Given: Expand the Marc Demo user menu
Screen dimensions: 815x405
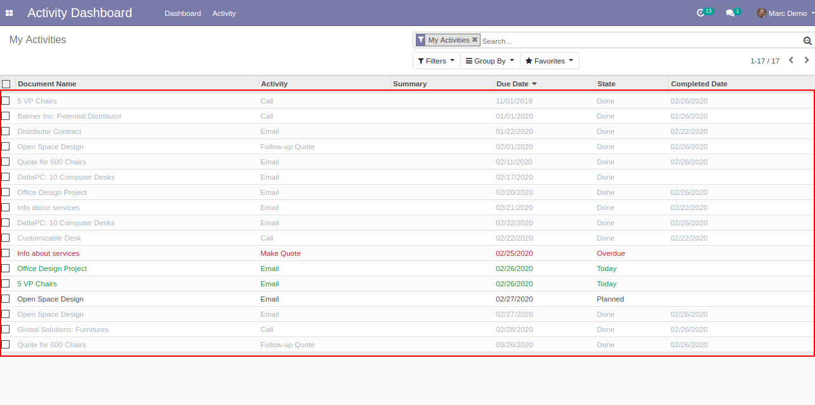Looking at the screenshot, I should coord(786,13).
